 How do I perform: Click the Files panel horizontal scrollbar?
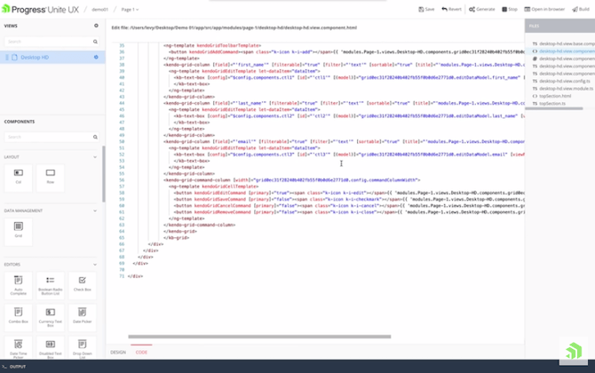pyautogui.click(x=554, y=108)
